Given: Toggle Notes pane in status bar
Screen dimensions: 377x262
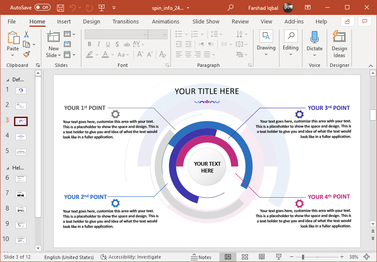Looking at the screenshot, I should pyautogui.click(x=201, y=257).
